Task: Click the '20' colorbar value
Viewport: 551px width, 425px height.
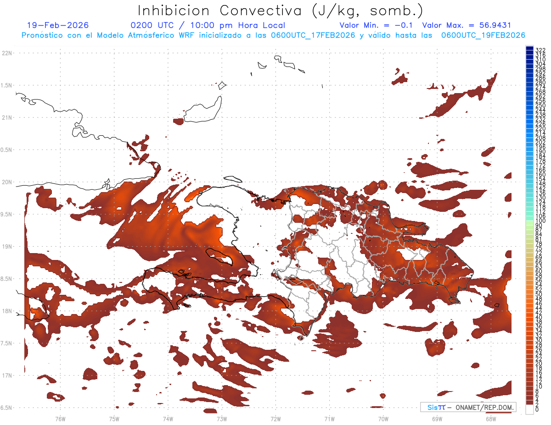Action: 539,363
